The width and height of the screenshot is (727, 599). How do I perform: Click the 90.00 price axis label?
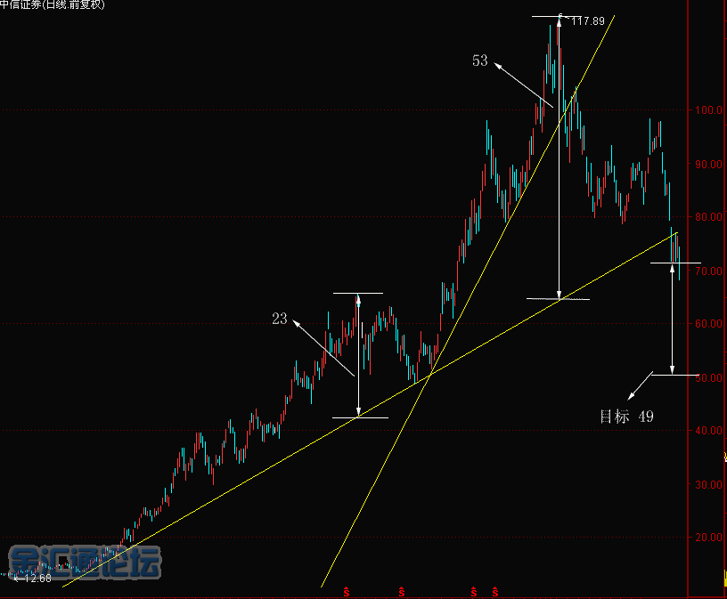(x=708, y=164)
